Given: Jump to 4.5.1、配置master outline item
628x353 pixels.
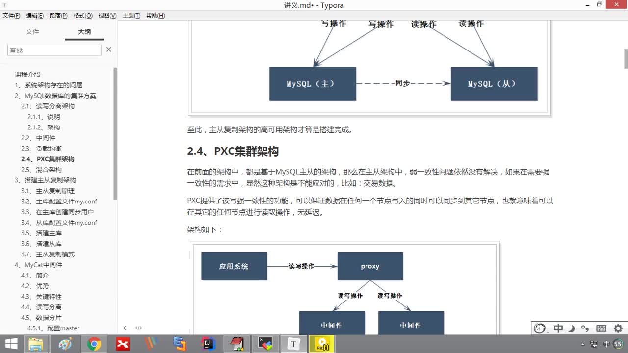Looking at the screenshot, I should [53, 328].
